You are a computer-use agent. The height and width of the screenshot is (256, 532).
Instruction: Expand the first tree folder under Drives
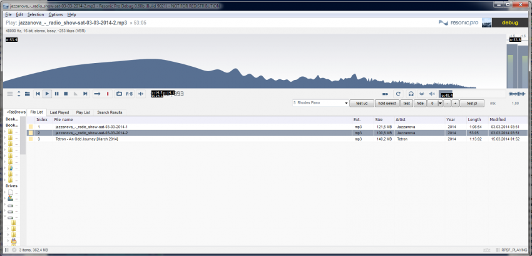[6, 192]
